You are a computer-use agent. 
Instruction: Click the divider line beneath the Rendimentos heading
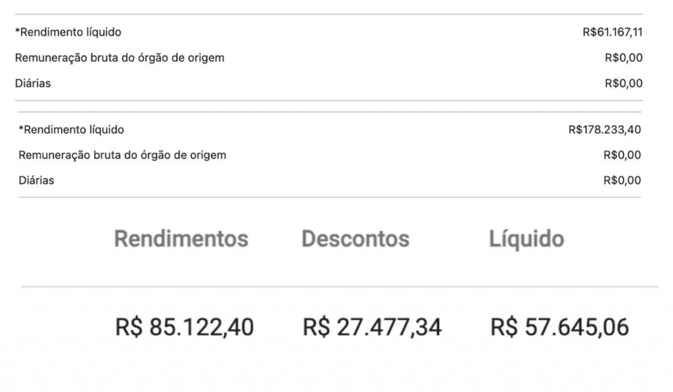(181, 287)
